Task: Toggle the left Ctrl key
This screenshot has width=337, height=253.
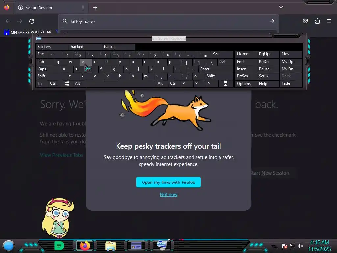Action: 54,83
